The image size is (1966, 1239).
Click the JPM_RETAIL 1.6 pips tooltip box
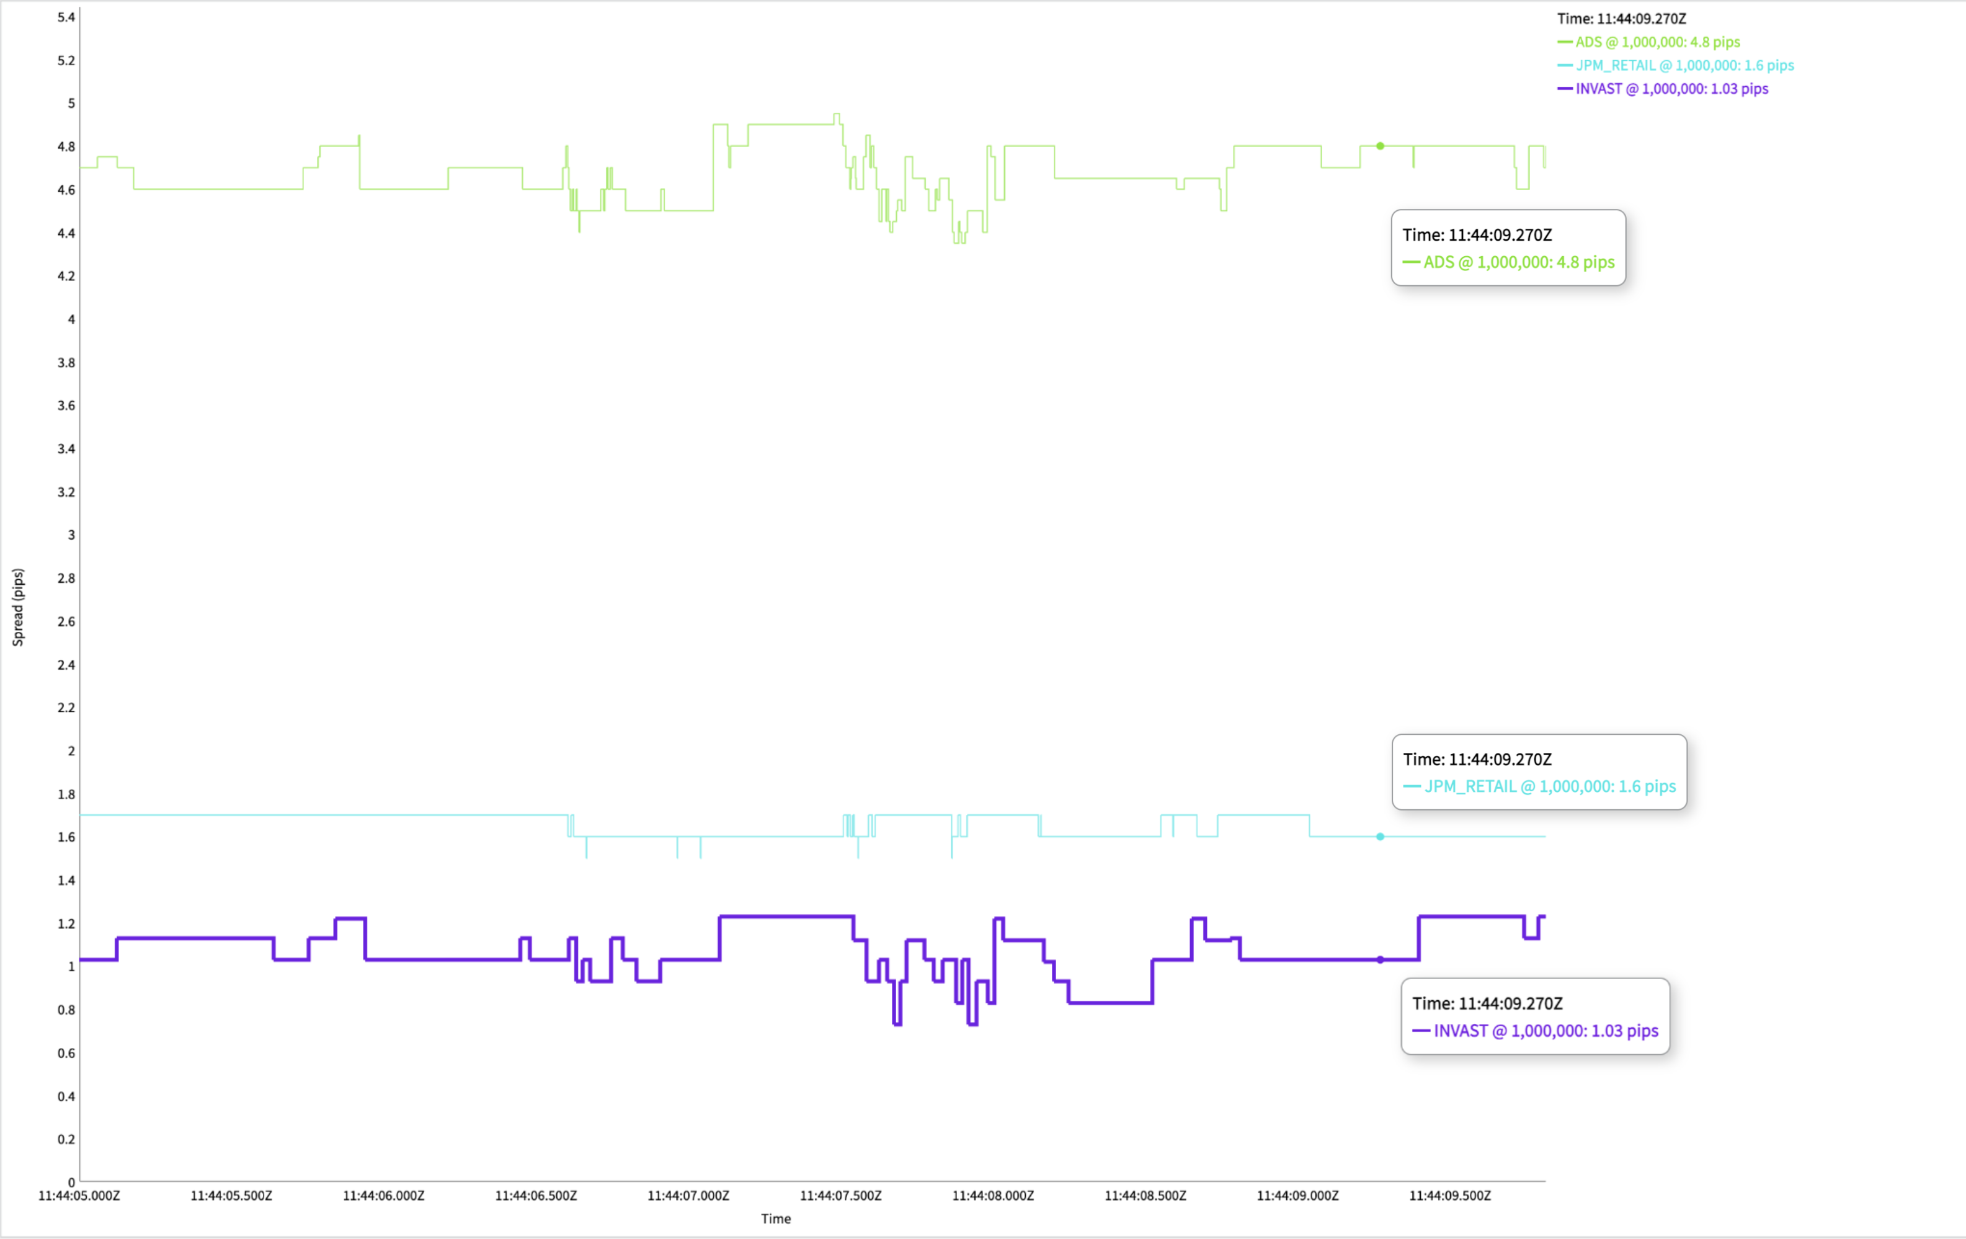(1540, 772)
